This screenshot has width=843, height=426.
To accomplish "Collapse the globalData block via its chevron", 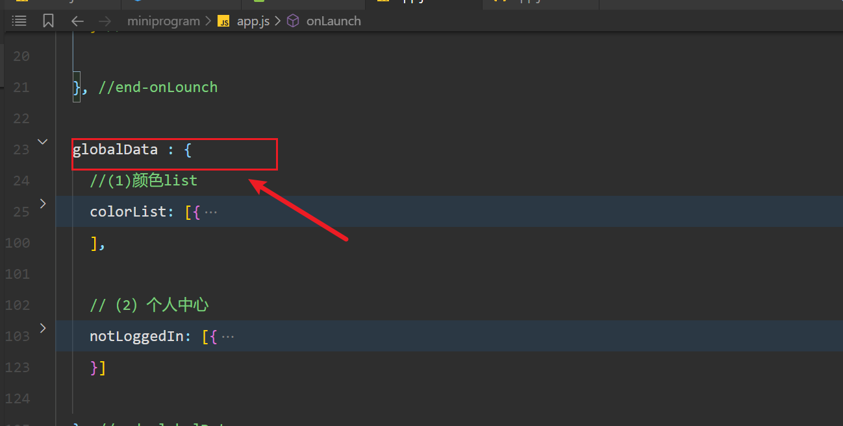I will coord(42,141).
